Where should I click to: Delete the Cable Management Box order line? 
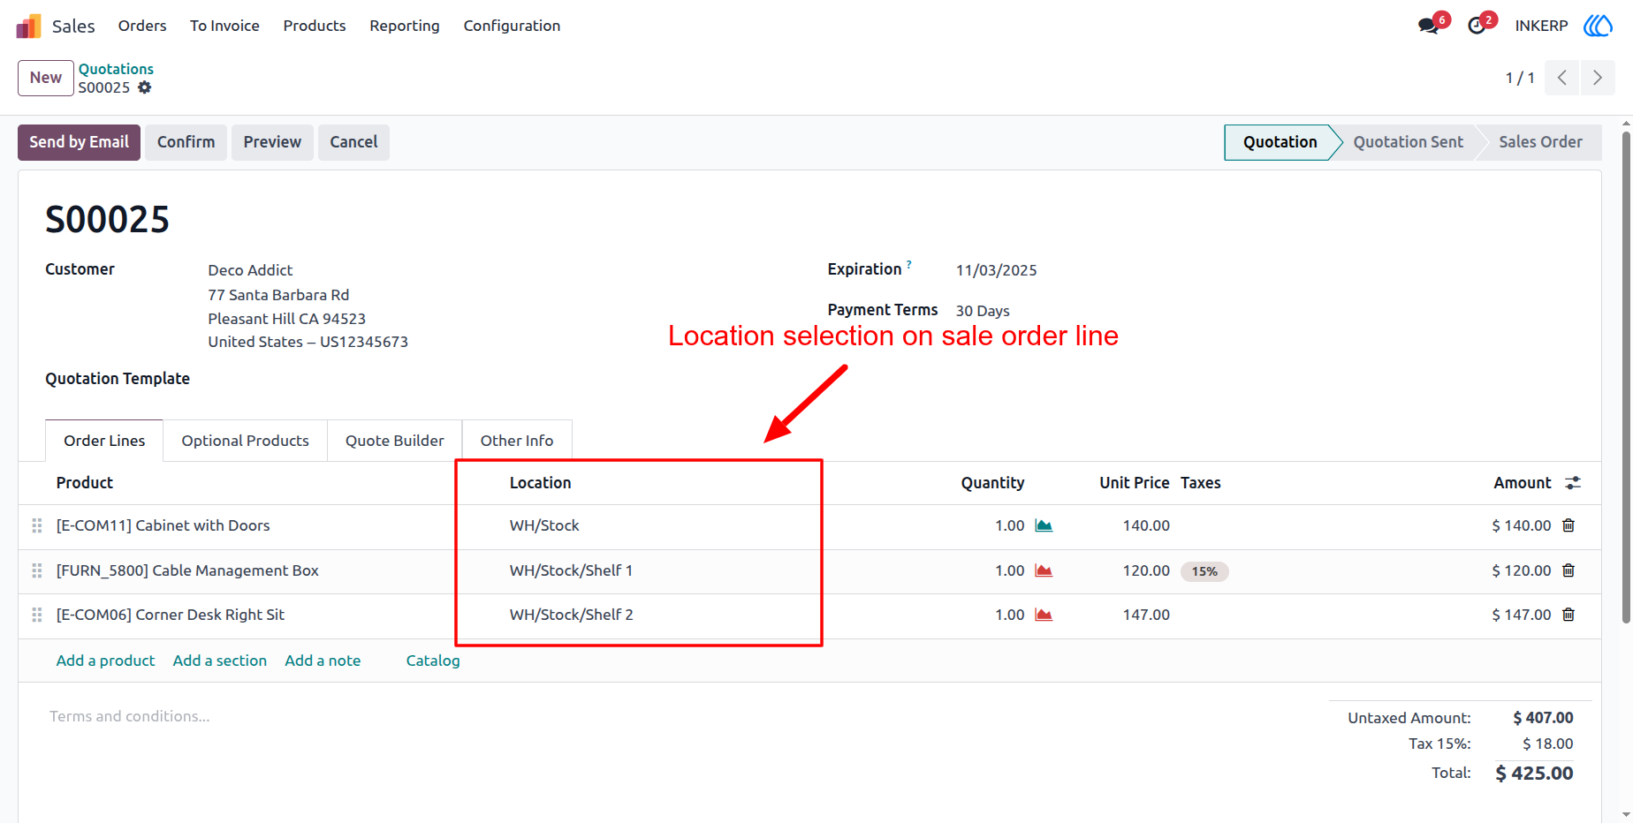point(1568,570)
